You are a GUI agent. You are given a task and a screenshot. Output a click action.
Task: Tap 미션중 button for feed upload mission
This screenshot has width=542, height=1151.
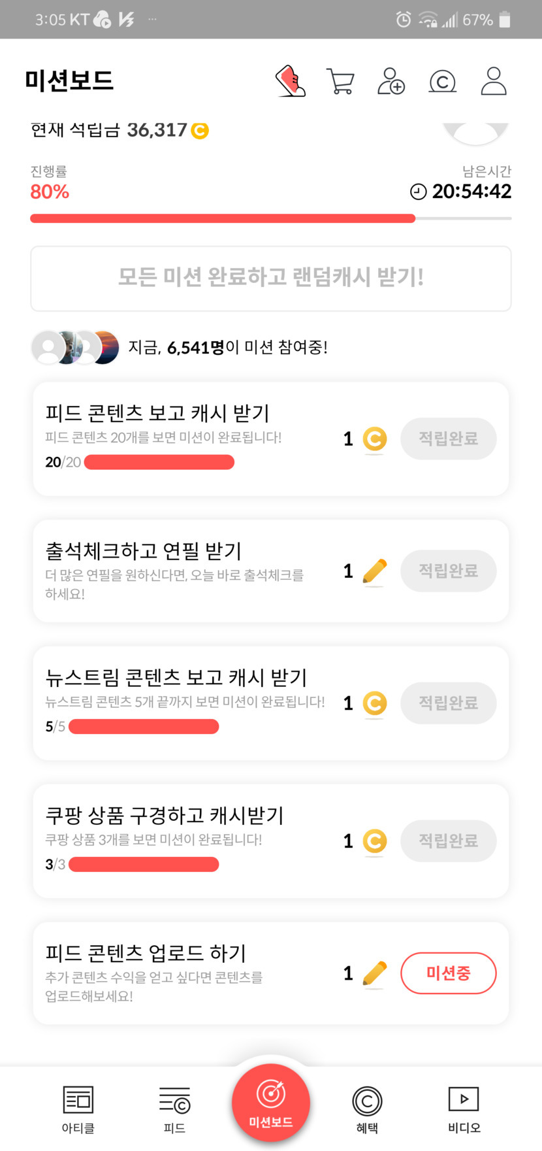coord(448,973)
